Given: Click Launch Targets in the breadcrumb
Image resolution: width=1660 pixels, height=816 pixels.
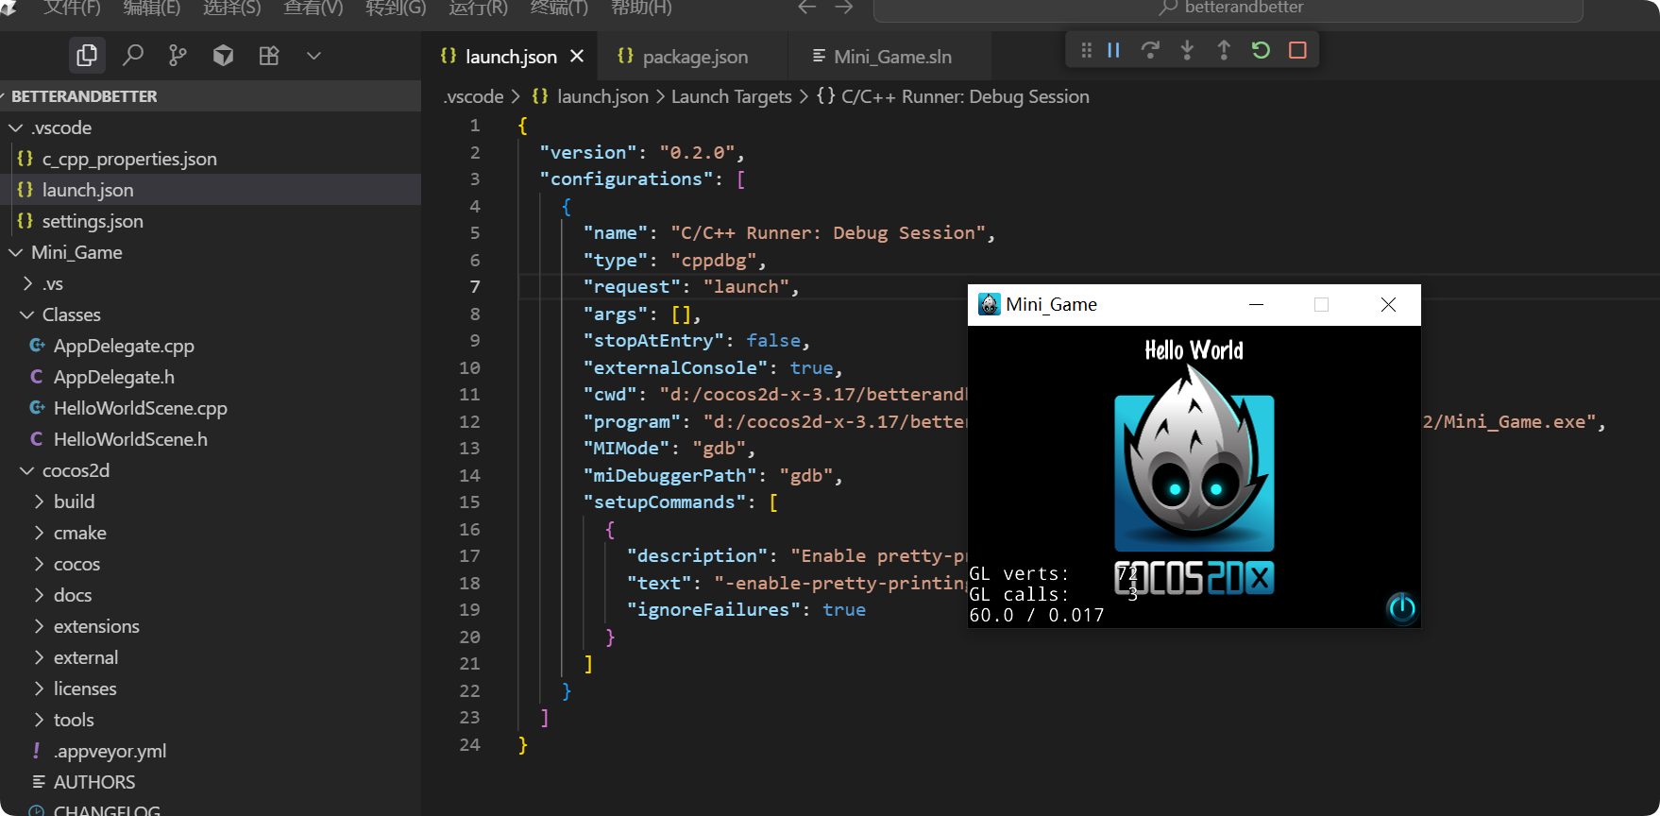Looking at the screenshot, I should coord(732,96).
